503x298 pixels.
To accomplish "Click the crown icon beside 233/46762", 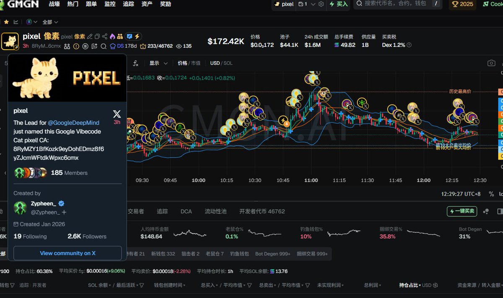I will pyautogui.click(x=143, y=46).
